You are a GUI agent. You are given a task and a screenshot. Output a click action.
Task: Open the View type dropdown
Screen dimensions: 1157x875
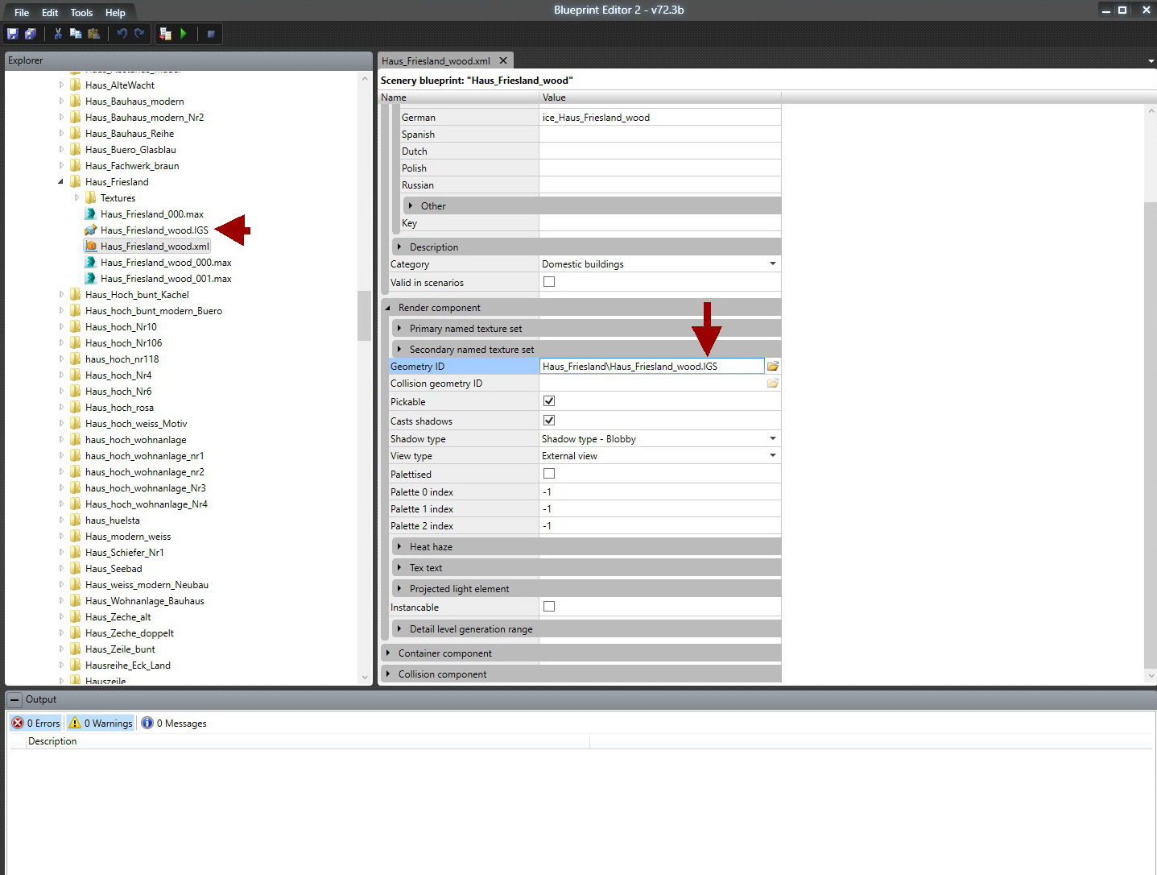(x=773, y=456)
